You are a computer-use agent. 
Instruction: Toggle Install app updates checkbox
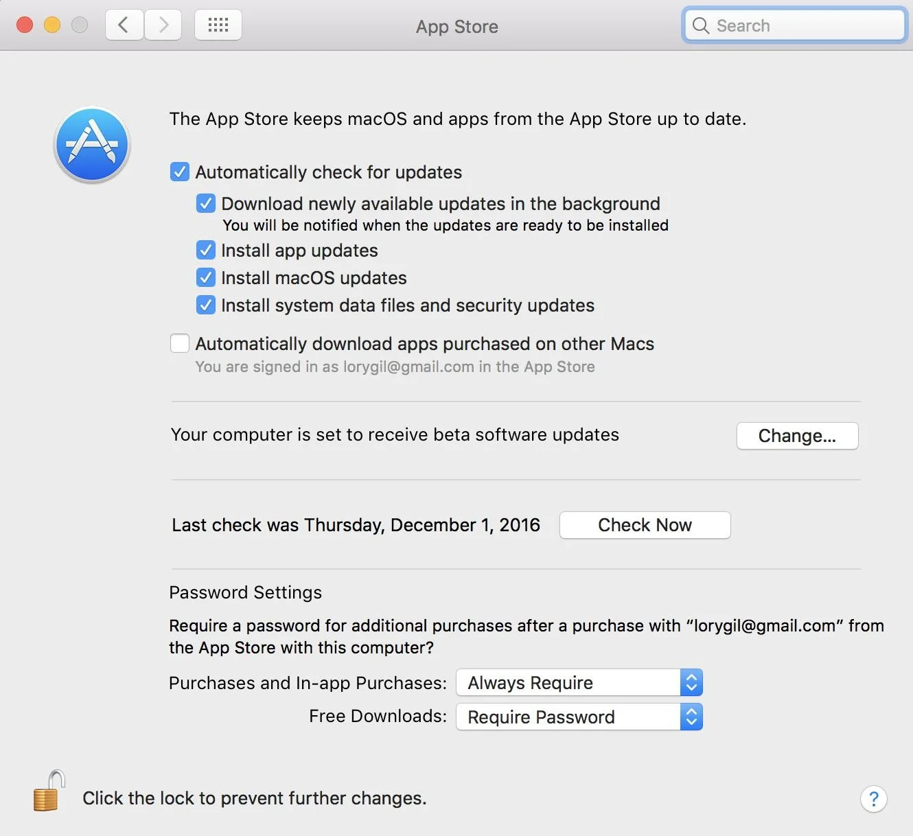pyautogui.click(x=206, y=250)
